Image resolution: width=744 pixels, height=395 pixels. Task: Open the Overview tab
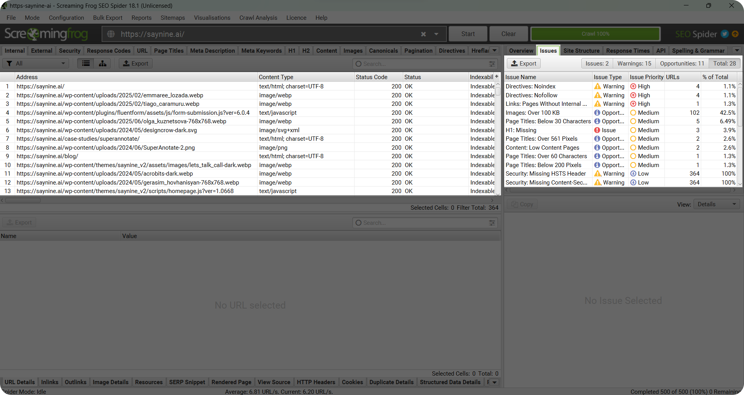click(x=521, y=51)
